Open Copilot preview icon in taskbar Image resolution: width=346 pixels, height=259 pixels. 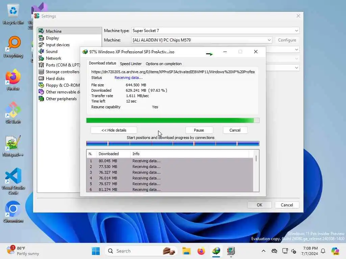click(335, 251)
